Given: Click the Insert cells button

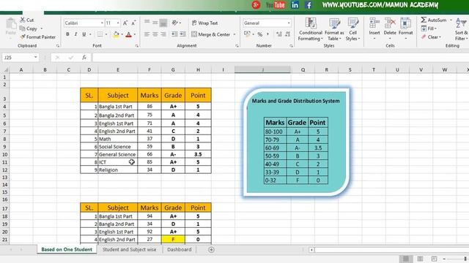Looking at the screenshot, I should 374,29.
